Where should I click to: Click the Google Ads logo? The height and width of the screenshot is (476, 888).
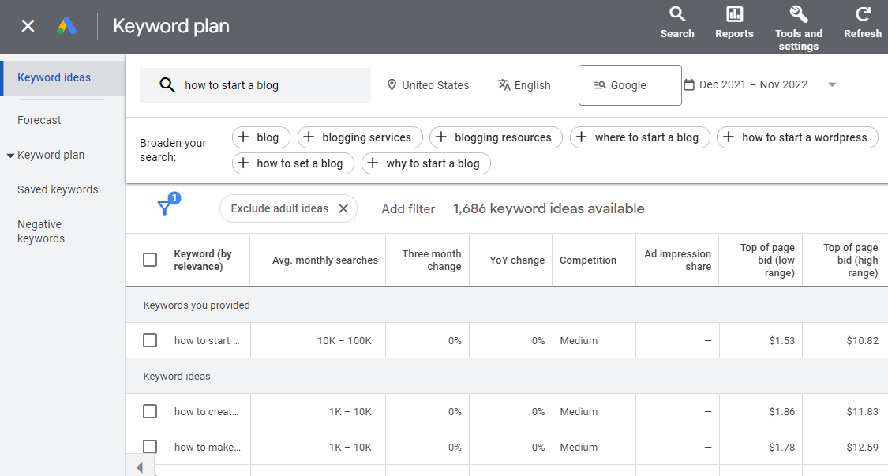click(x=67, y=26)
